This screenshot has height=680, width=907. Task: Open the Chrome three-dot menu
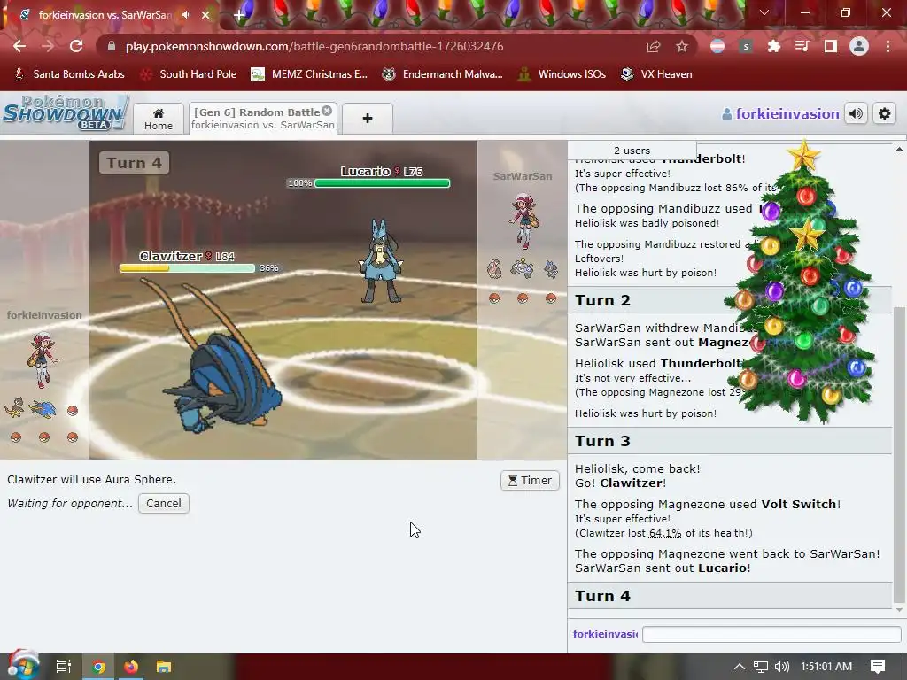click(888, 46)
